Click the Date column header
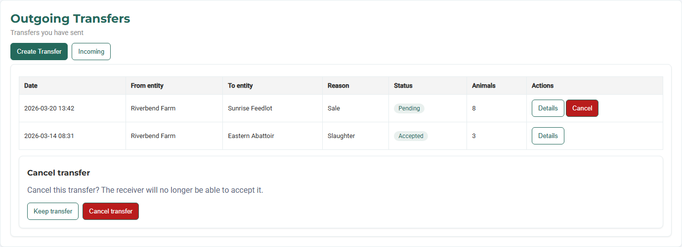This screenshot has width=682, height=247. click(x=31, y=86)
